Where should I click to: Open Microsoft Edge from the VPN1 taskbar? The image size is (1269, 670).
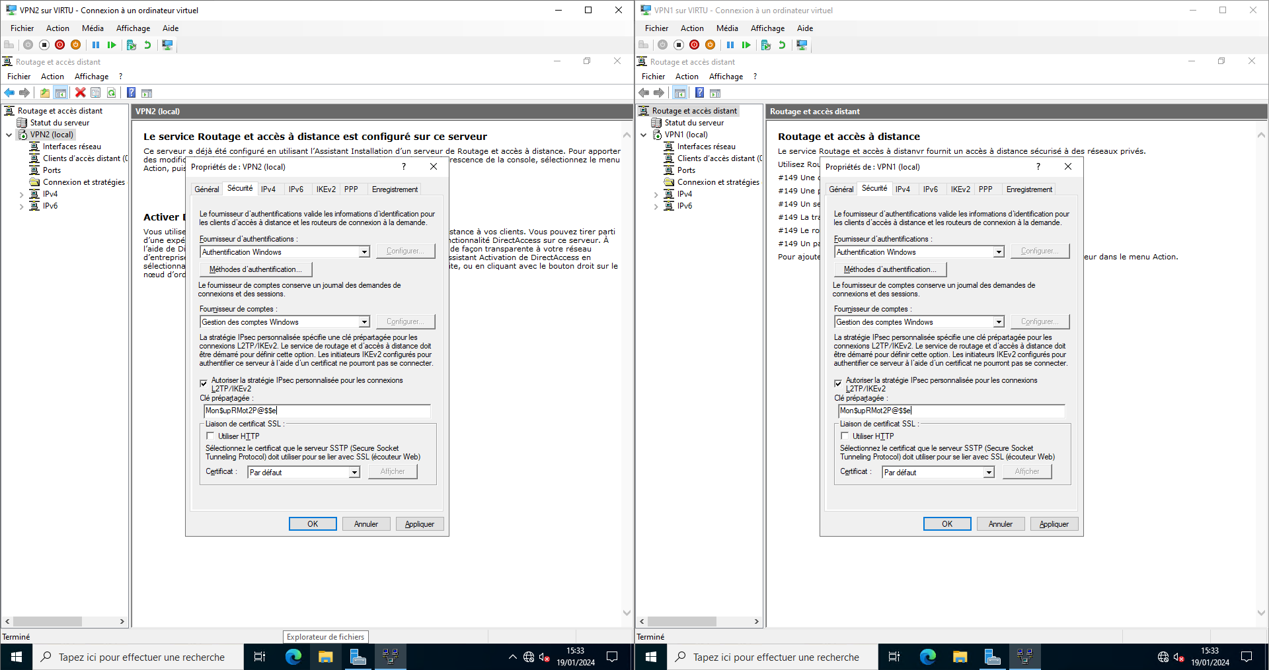pos(927,657)
